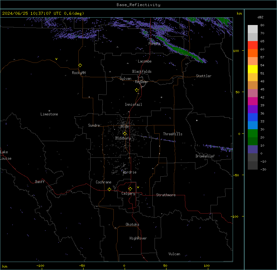Click the yellow diamond marker below Cochrane
277x270 pixels.
pos(109,189)
